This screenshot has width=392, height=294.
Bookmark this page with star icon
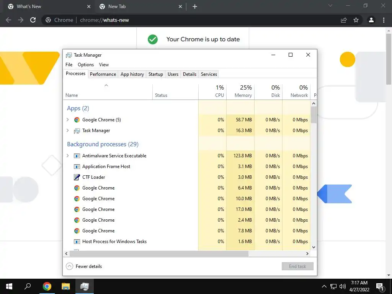[356, 20]
